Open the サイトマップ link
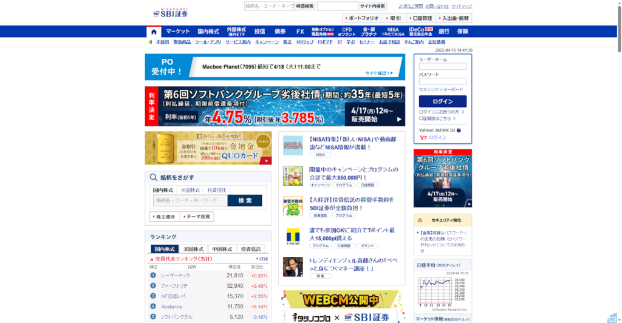 click(462, 6)
